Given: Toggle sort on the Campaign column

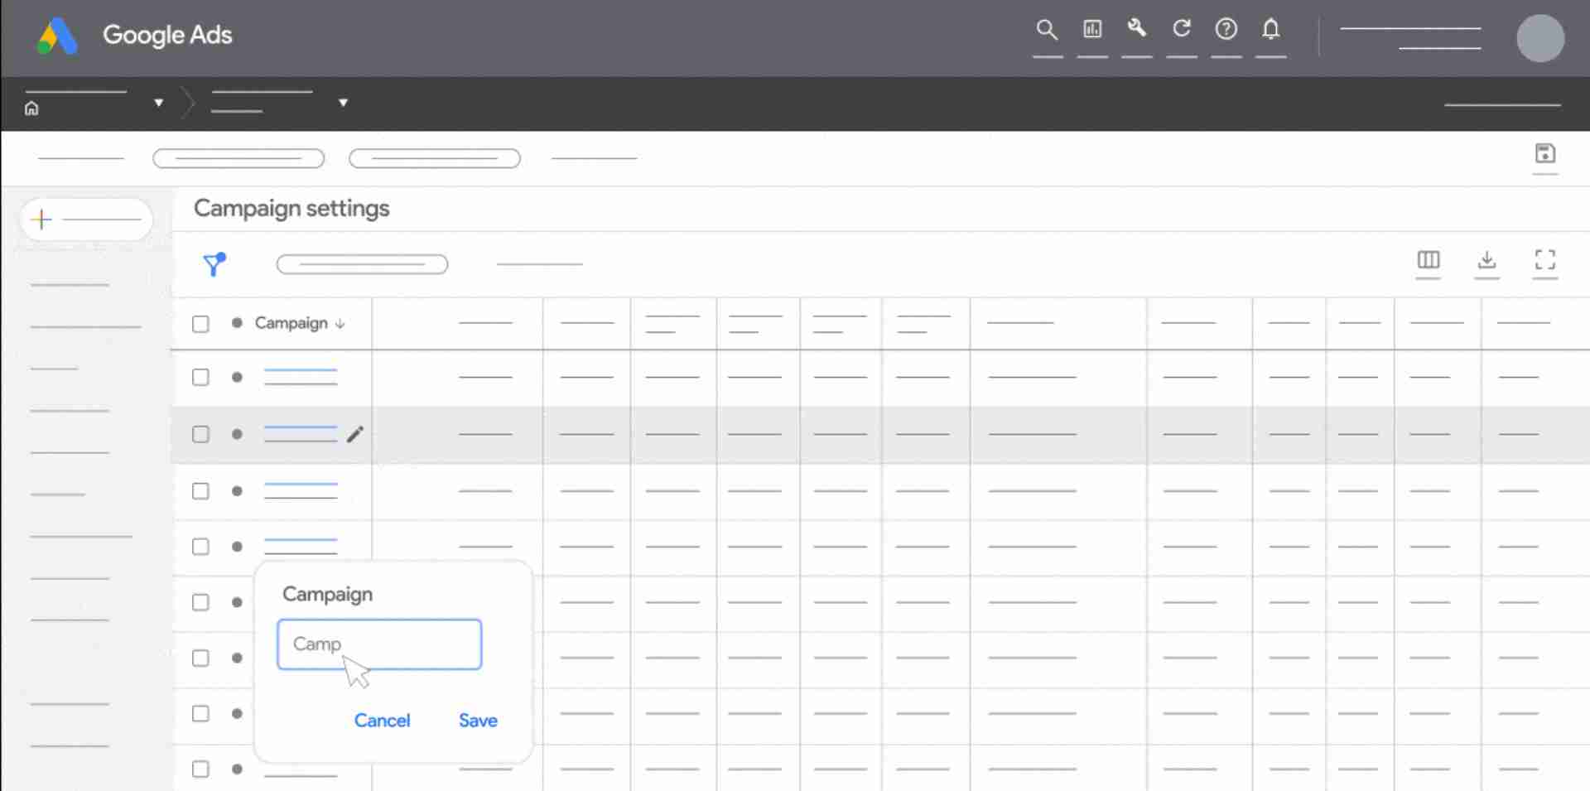Looking at the screenshot, I should [340, 324].
